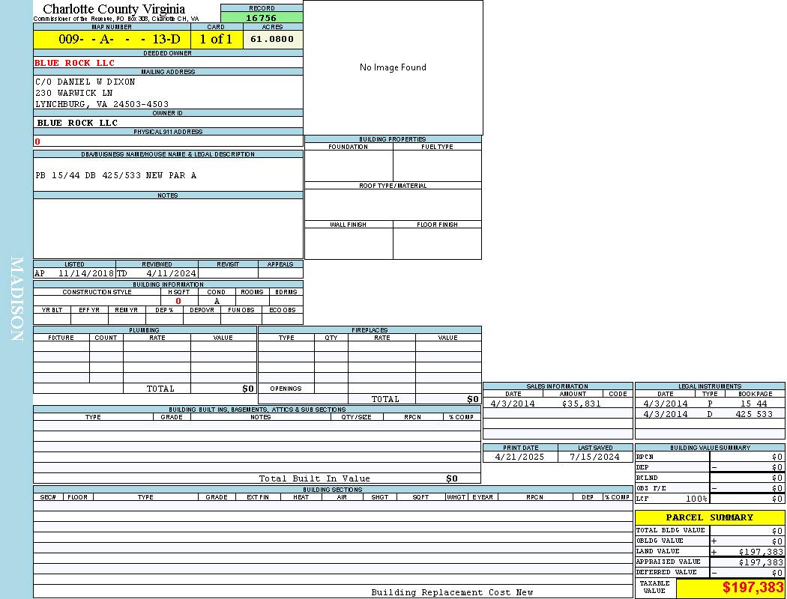Click the '1 of 1' card indicator

pyautogui.click(x=216, y=39)
